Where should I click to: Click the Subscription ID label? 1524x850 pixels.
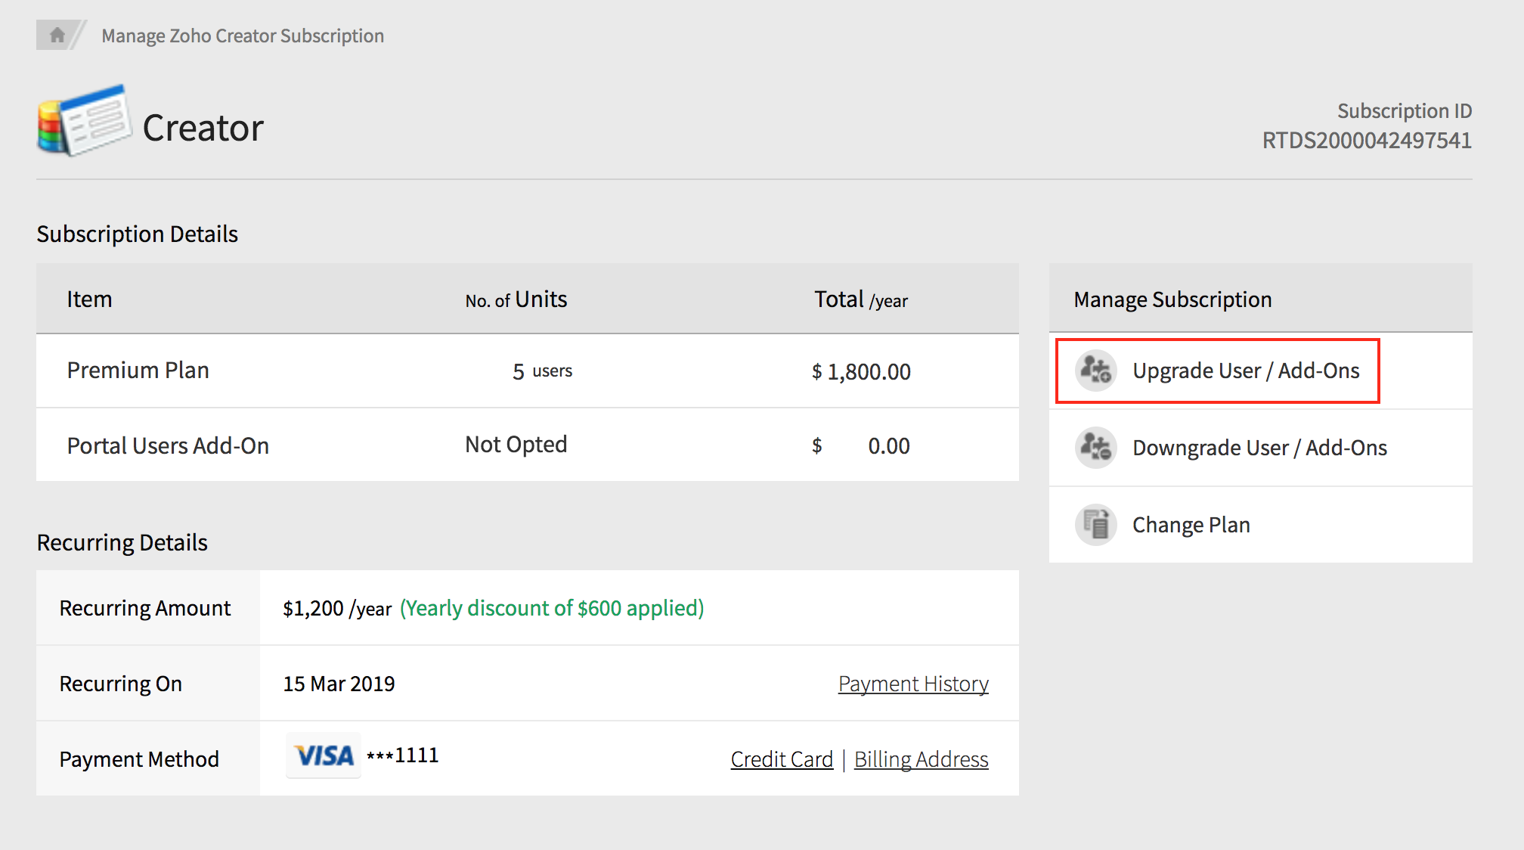(1405, 111)
